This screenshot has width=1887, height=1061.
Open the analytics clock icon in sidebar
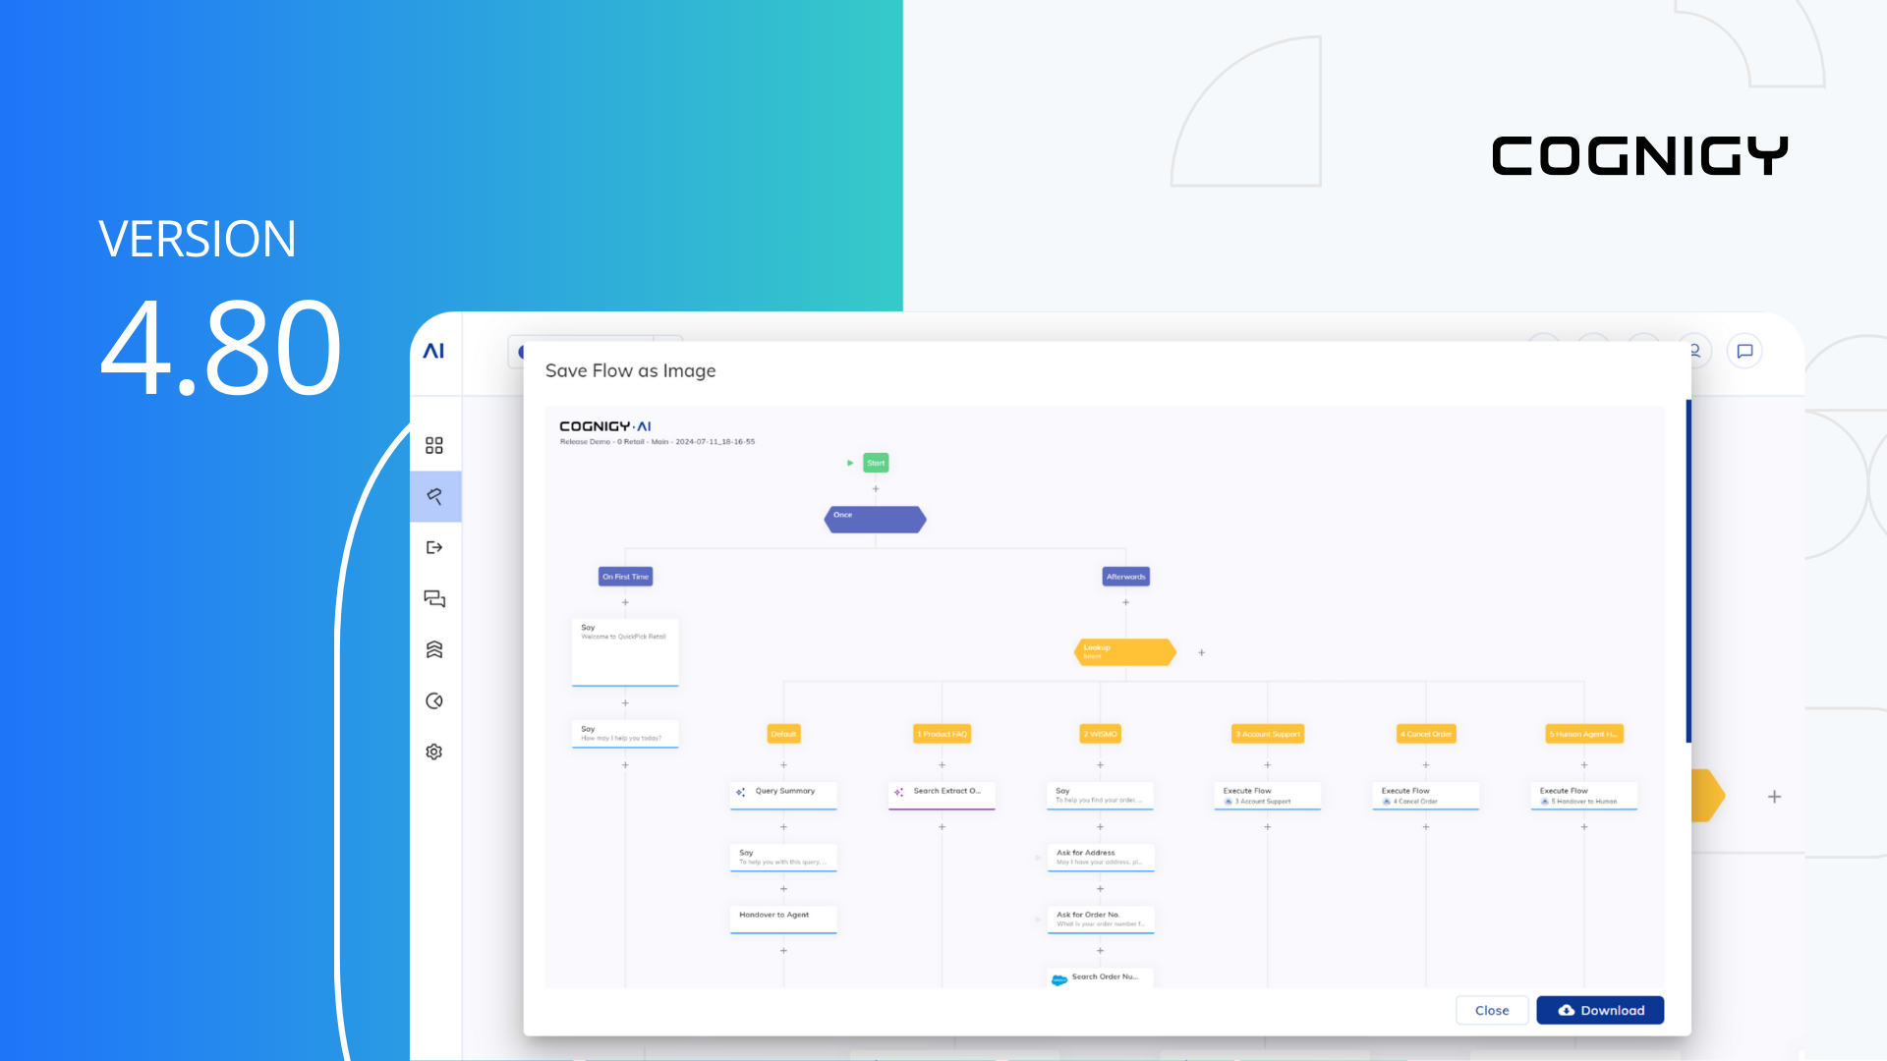(x=435, y=700)
